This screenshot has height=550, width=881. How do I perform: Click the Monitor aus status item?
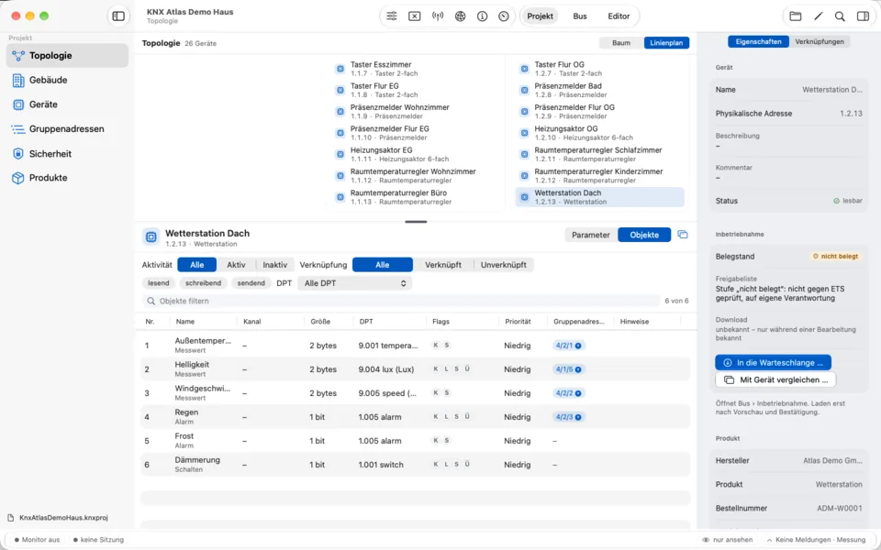(35, 540)
